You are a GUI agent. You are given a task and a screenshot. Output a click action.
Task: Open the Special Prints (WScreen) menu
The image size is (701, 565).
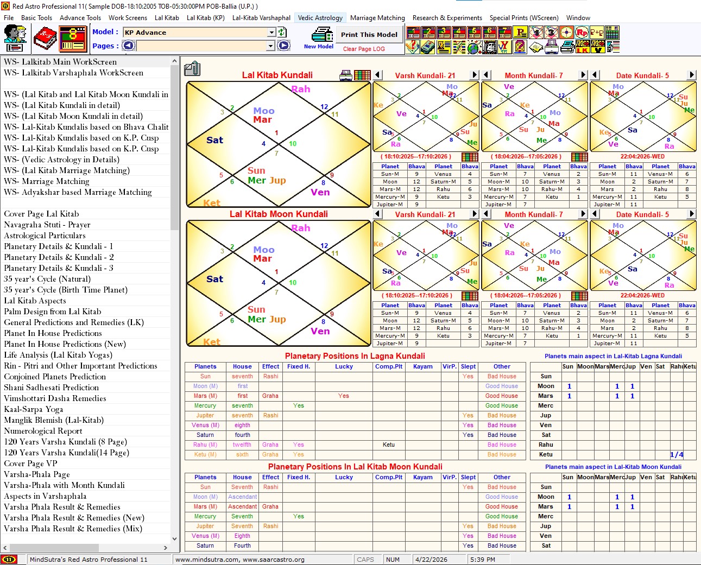[x=524, y=17]
